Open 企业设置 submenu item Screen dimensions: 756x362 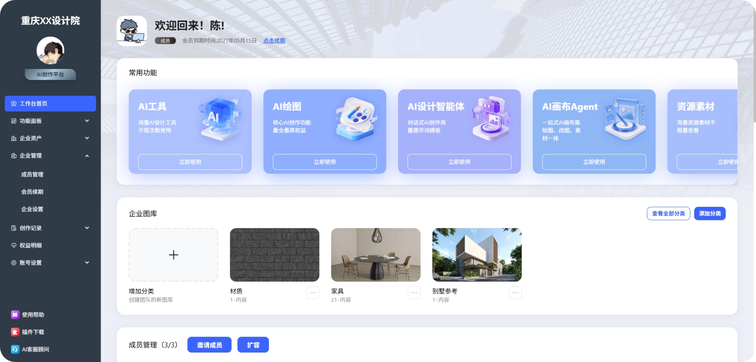[x=32, y=209]
